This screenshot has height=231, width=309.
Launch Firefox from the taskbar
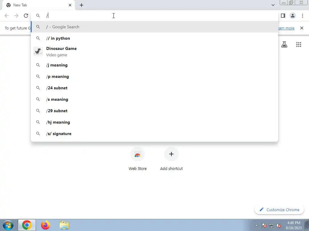46,225
